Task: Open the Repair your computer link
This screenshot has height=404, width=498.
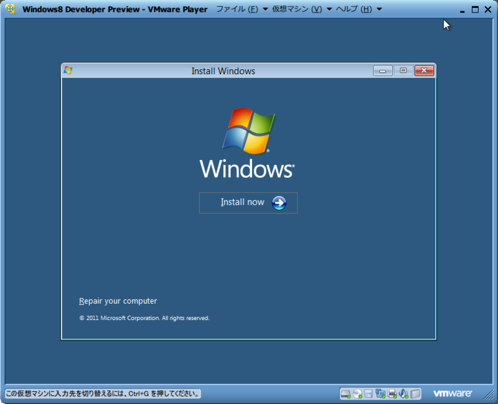Action: click(118, 301)
